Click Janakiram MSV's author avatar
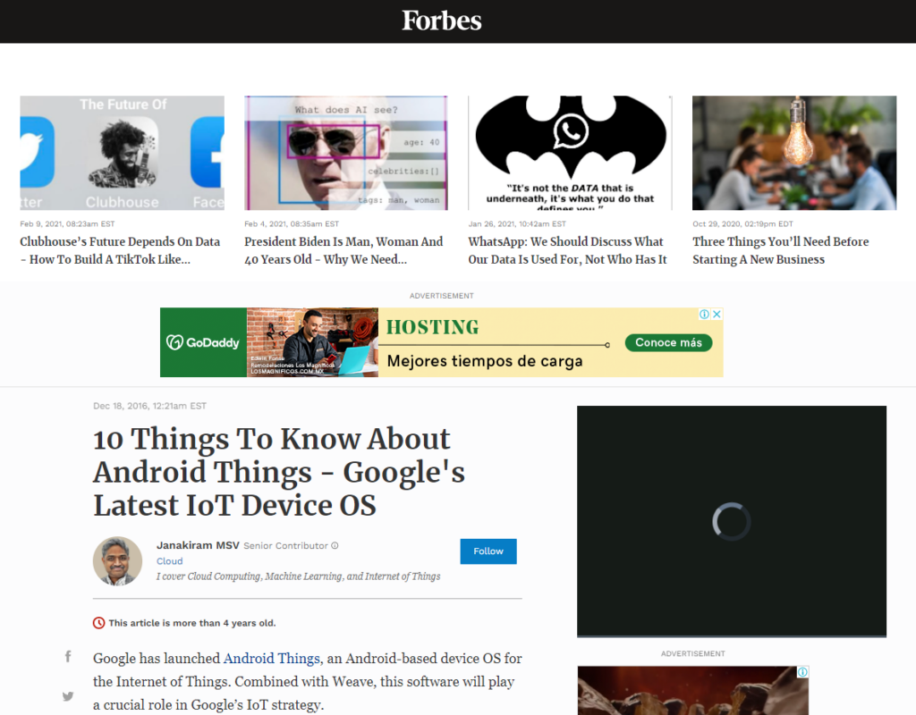This screenshot has height=715, width=916. 117,561
